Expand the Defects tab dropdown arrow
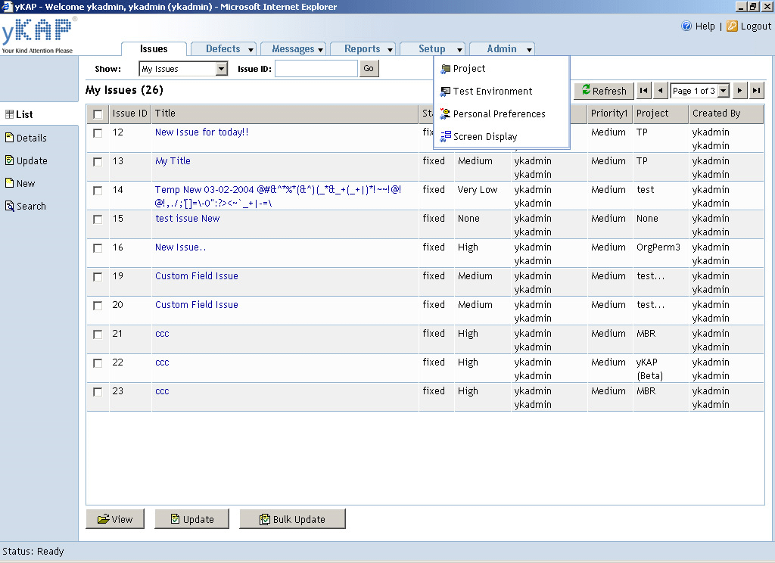Screen dimensions: 775x563 point(251,49)
